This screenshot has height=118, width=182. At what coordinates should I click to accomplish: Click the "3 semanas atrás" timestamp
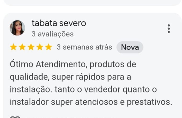tap(84, 47)
